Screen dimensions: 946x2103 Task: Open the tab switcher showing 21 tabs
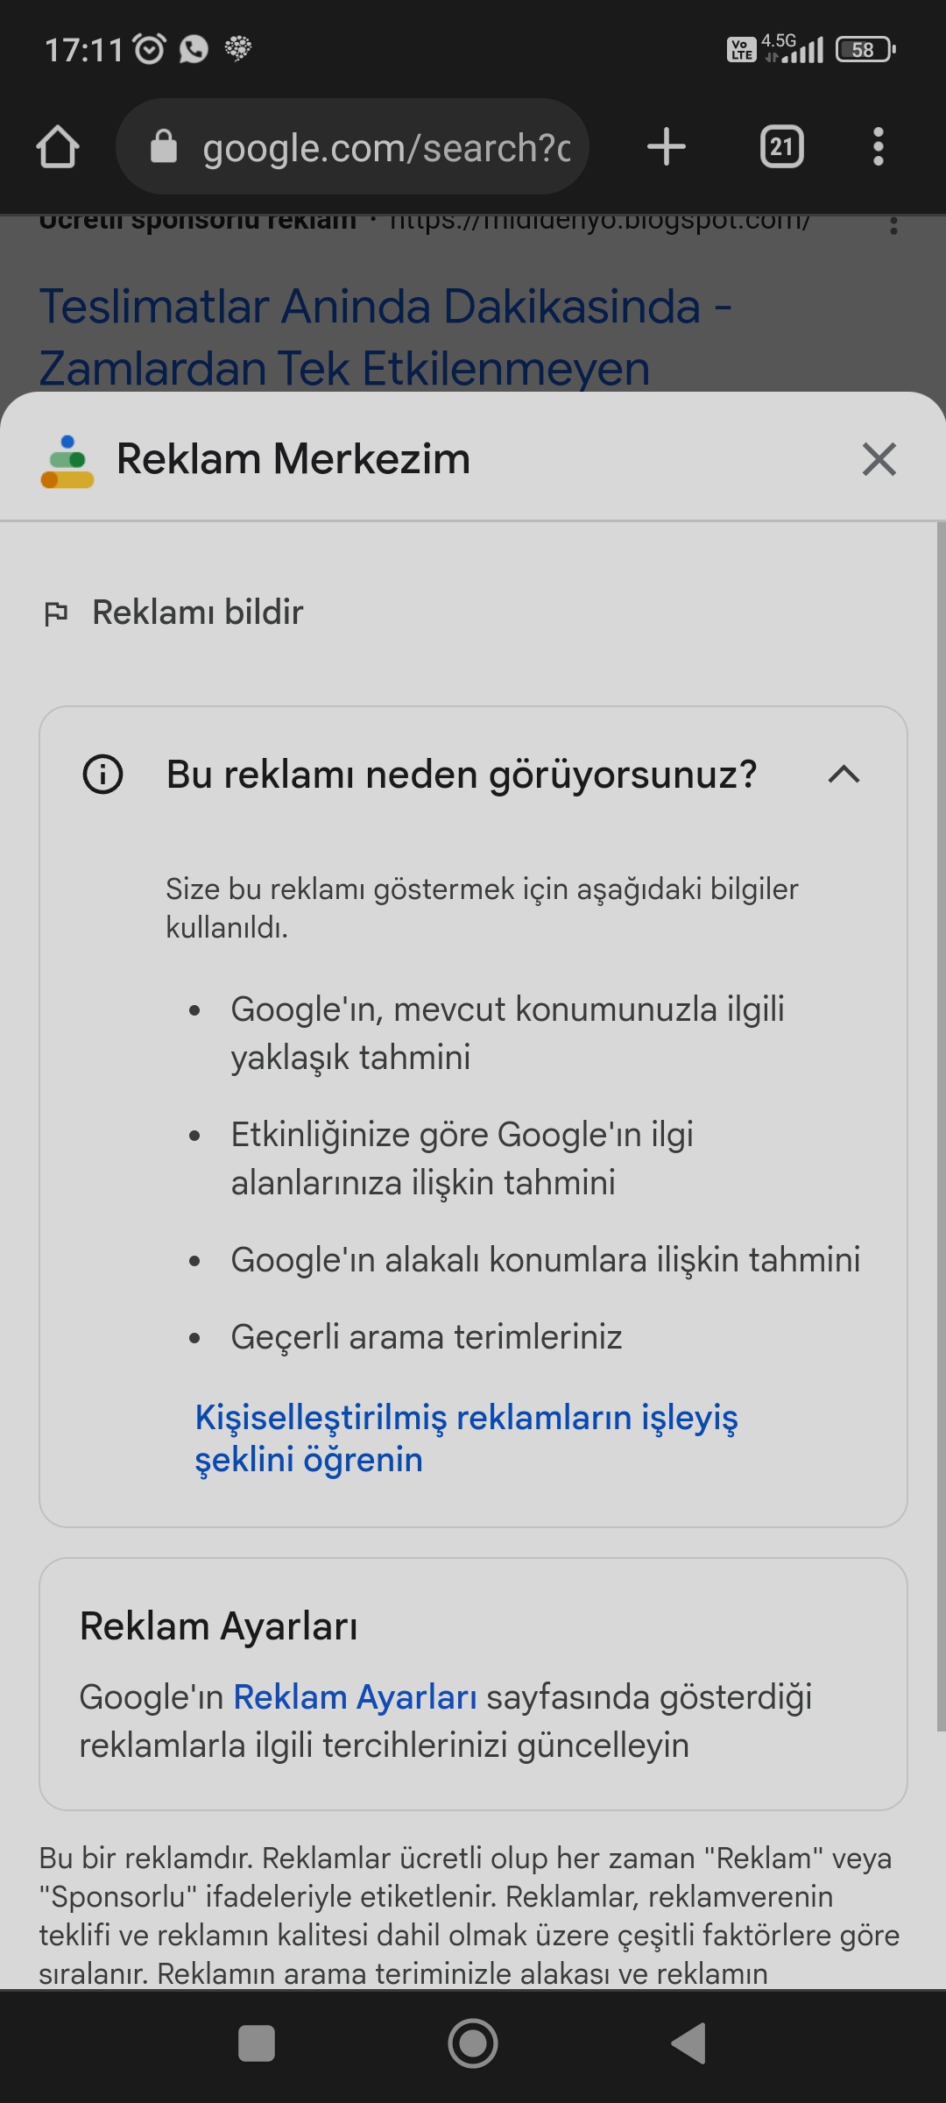(x=782, y=146)
